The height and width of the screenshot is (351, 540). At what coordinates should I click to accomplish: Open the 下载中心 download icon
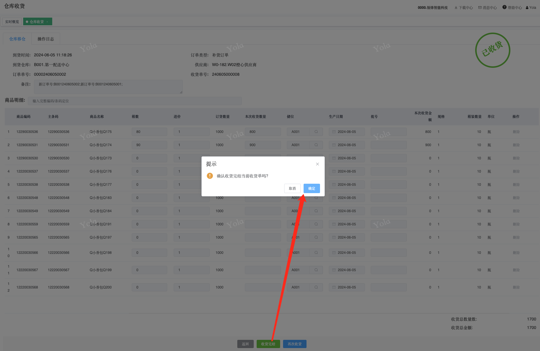coord(456,8)
